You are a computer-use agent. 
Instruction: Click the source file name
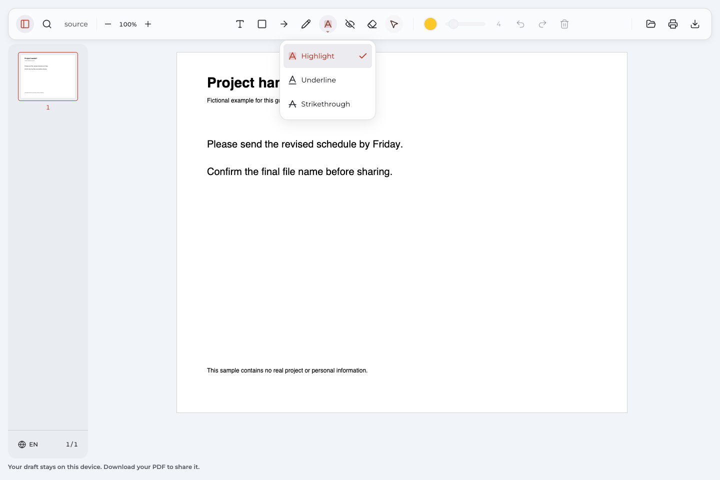76,24
